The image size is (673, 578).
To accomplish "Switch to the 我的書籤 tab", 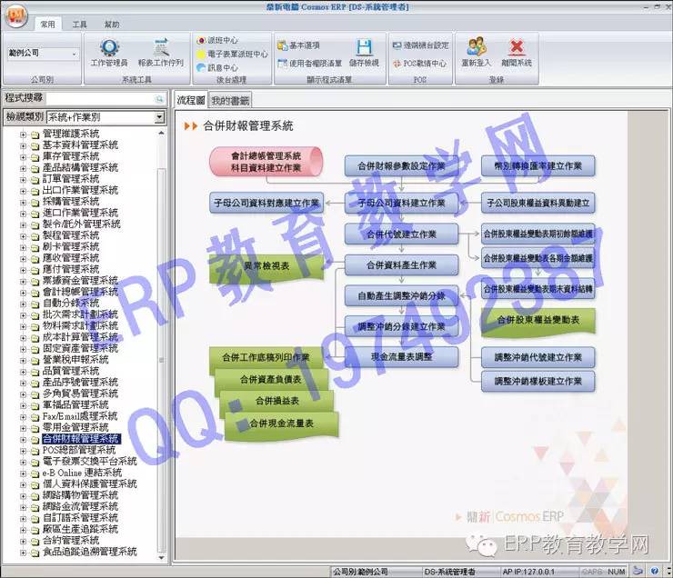I will (229, 100).
